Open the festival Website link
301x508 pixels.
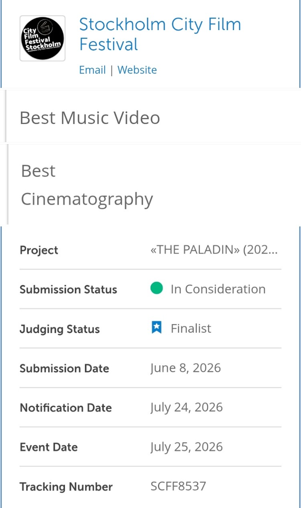pyautogui.click(x=137, y=70)
